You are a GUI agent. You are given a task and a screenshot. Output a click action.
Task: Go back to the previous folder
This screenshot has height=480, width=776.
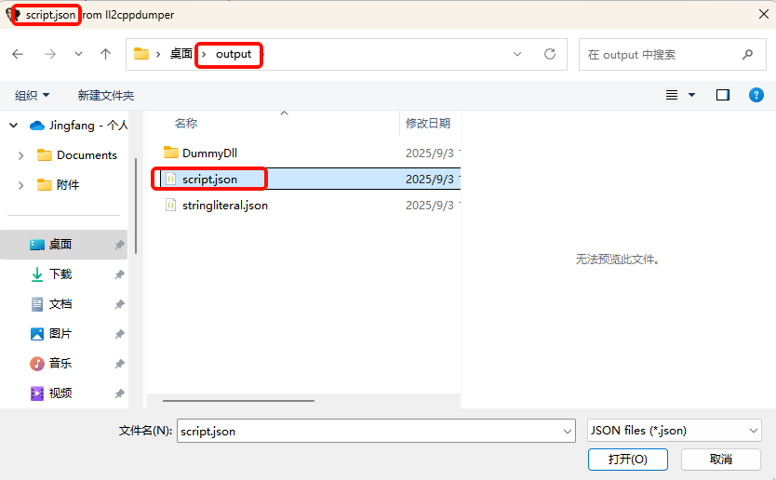pos(18,54)
